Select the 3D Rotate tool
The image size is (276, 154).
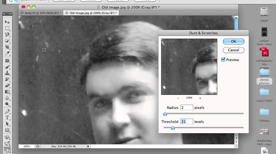7,137
